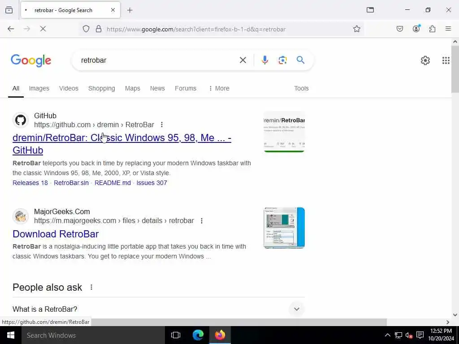
Task: Search by image with Google Lens
Action: coord(282,60)
